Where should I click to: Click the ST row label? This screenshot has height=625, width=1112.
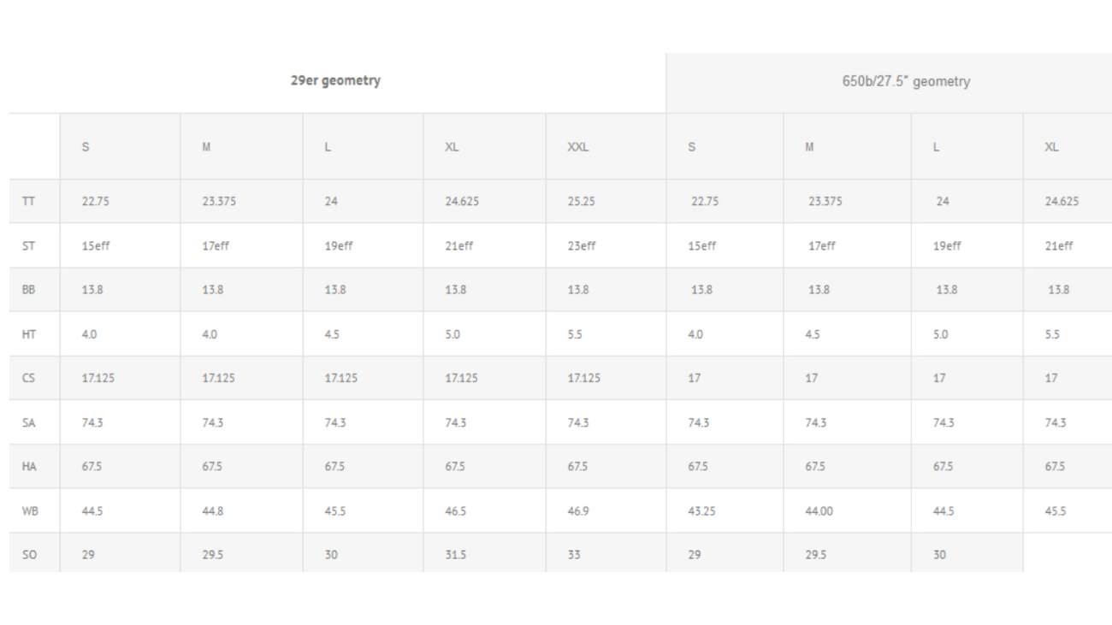pyautogui.click(x=28, y=246)
